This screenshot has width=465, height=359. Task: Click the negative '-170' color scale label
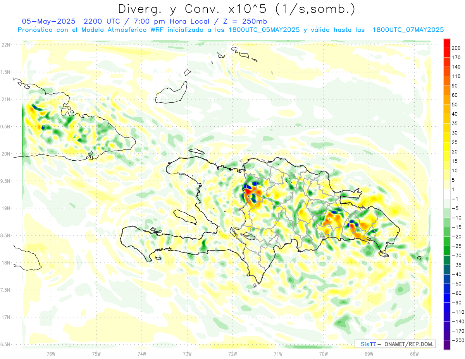point(458,331)
